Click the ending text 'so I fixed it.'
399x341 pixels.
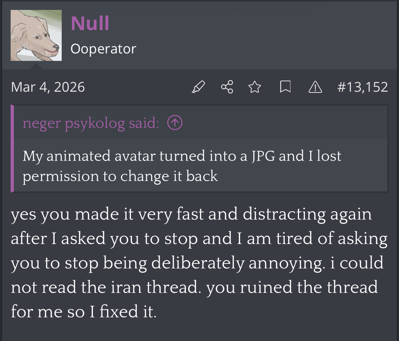112,312
